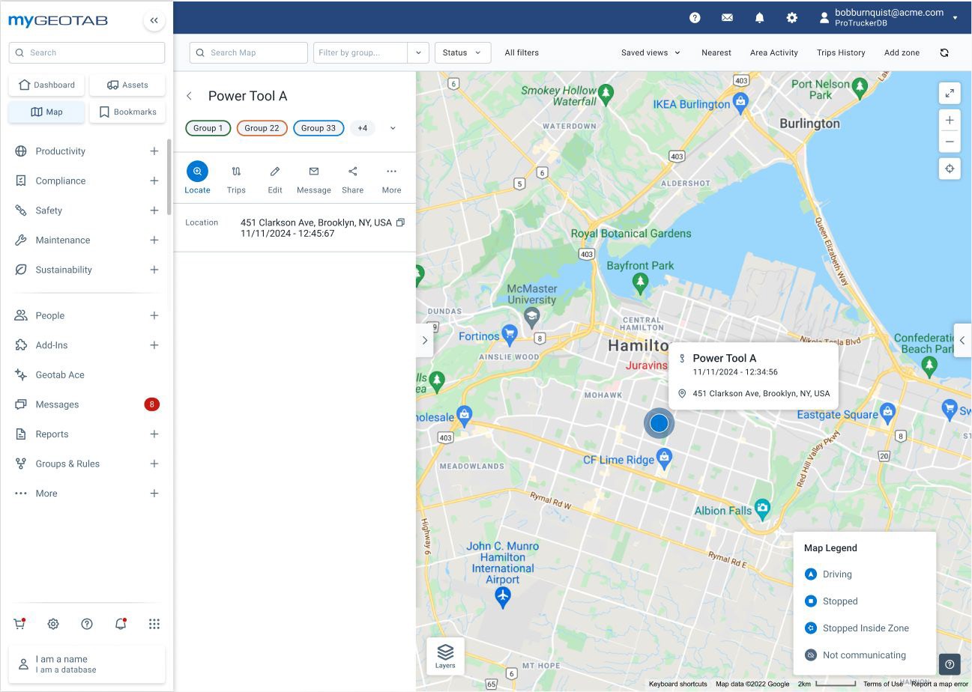Open notifications bell at sidebar bottom
The width and height of the screenshot is (972, 692).
click(121, 624)
